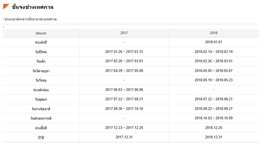
Task: Click the ชี้แจงช่วงเทศกาล heading text
Action: tap(33, 7)
